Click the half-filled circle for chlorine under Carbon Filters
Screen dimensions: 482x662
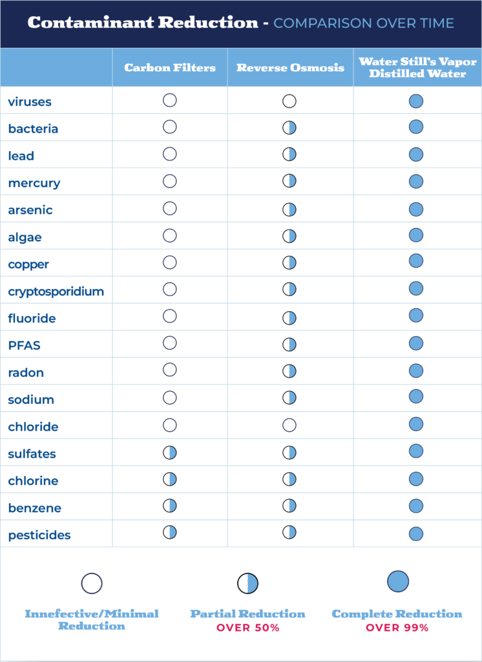170,479
